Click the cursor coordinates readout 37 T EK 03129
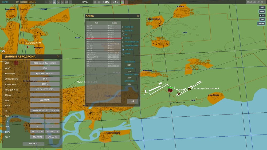Viewport: 267px width, 150px height. click(x=26, y=2)
